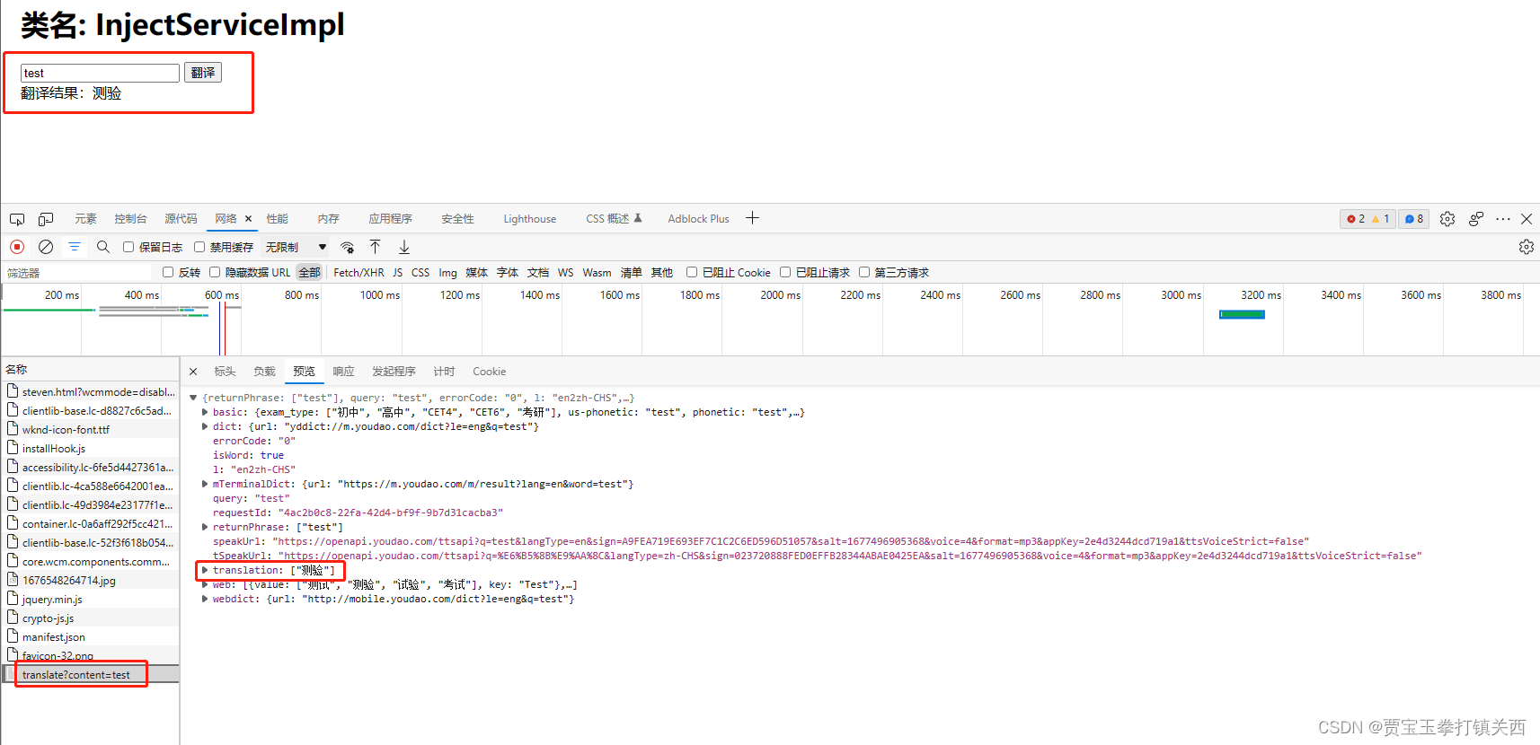Switch to 元素 panel tab
1540x745 pixels.
tap(86, 219)
